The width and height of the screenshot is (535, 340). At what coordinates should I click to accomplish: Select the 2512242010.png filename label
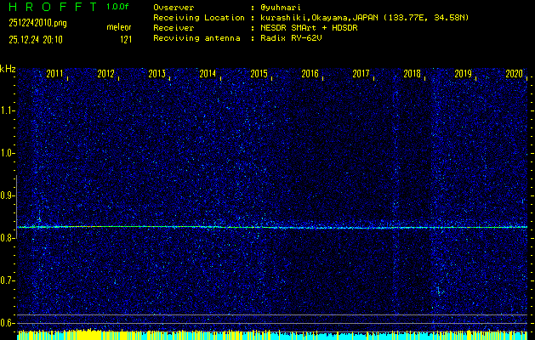coord(38,23)
